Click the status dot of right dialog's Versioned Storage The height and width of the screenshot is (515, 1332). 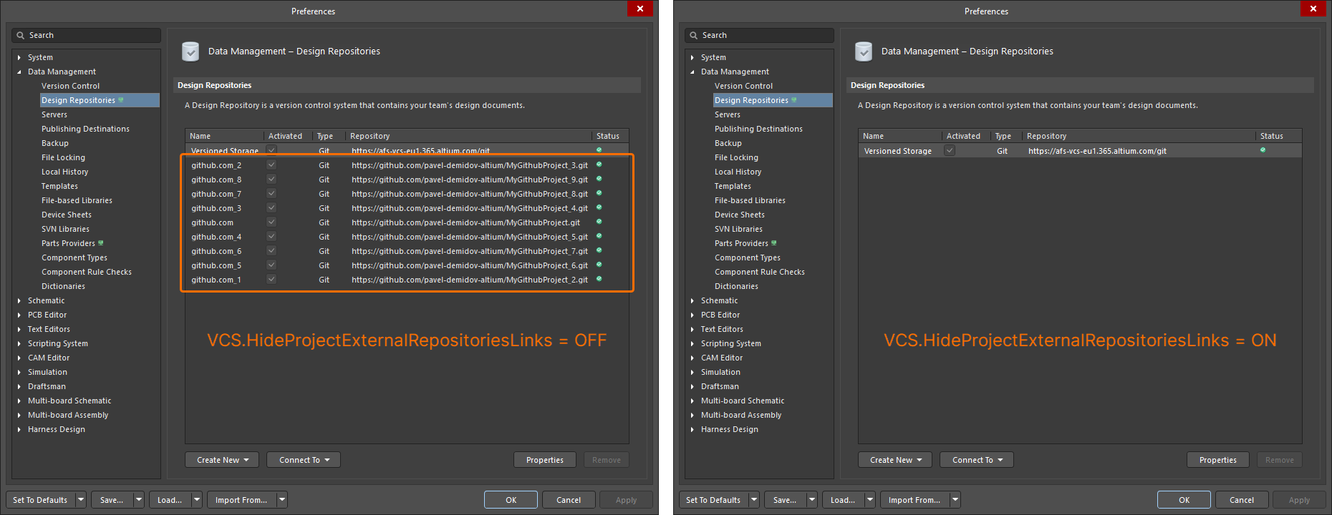tap(1263, 150)
